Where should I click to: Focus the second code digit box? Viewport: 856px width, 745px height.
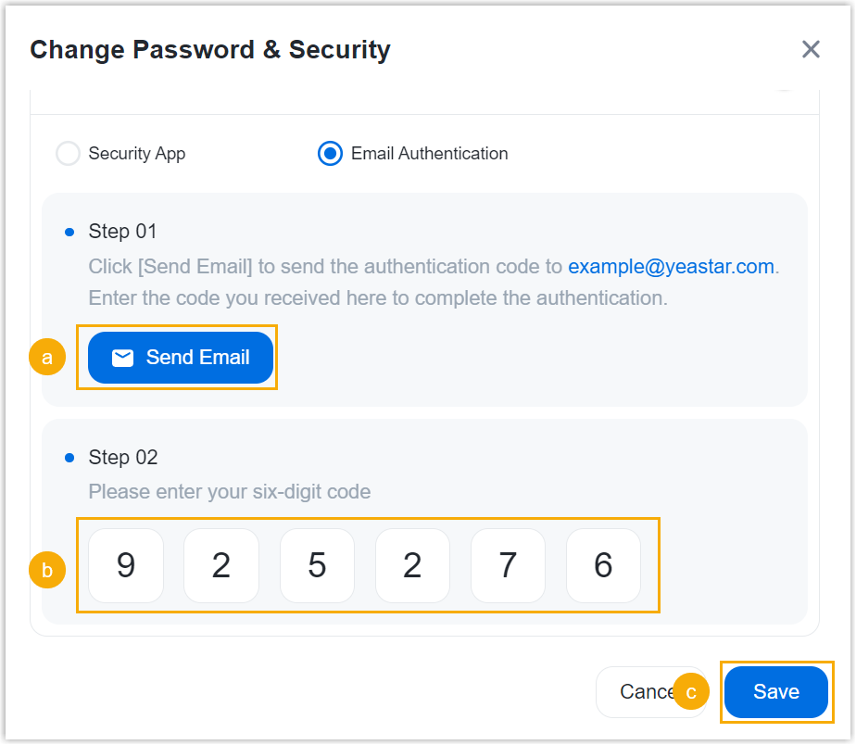coord(221,565)
